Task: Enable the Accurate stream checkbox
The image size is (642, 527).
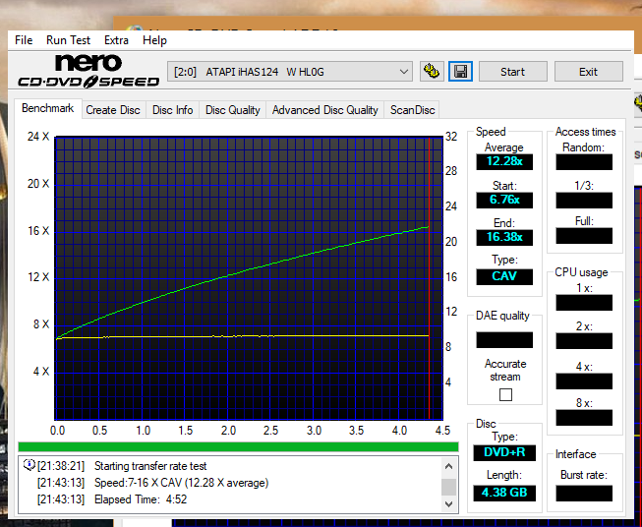Action: (x=505, y=394)
